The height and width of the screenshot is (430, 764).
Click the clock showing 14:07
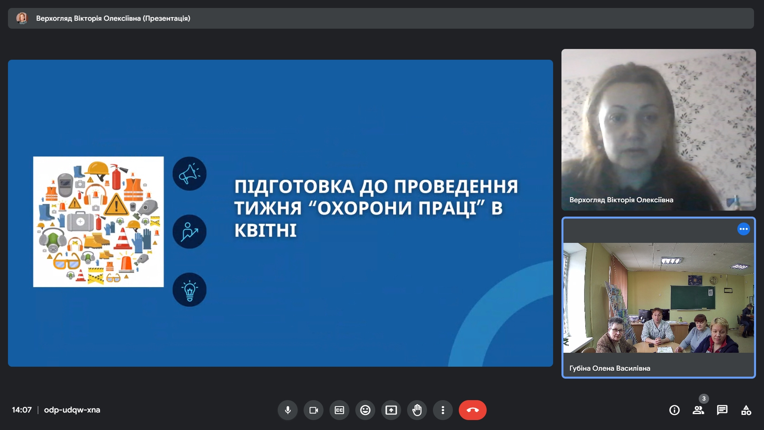tap(21, 410)
